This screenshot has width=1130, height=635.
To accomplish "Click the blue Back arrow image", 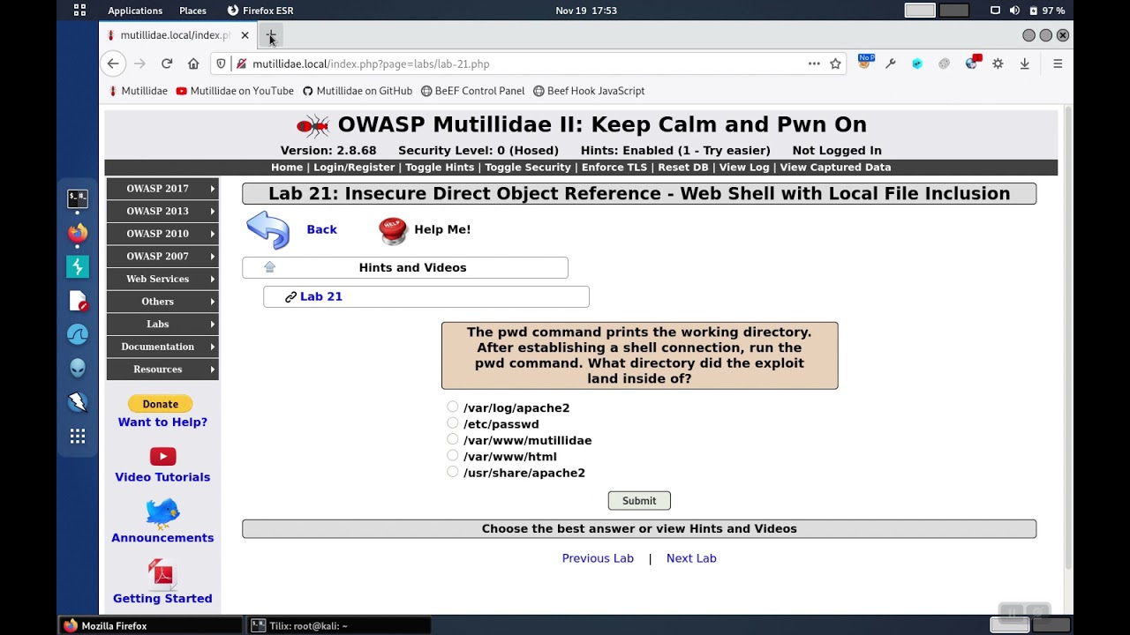I will point(267,230).
